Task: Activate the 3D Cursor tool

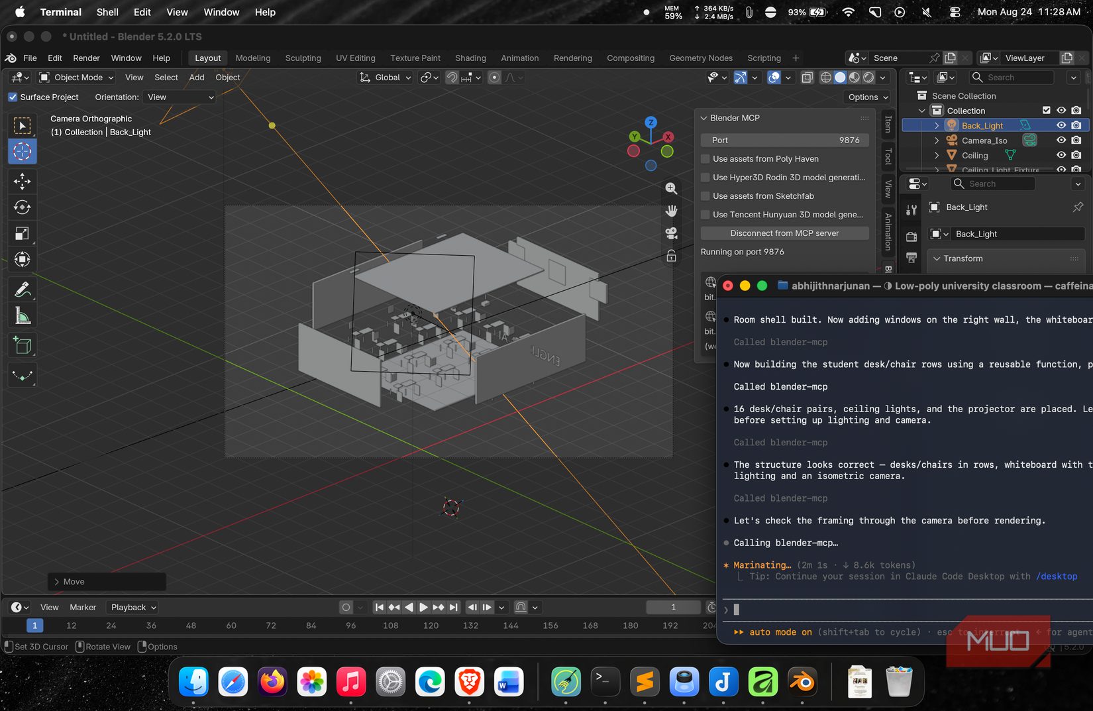Action: click(23, 152)
